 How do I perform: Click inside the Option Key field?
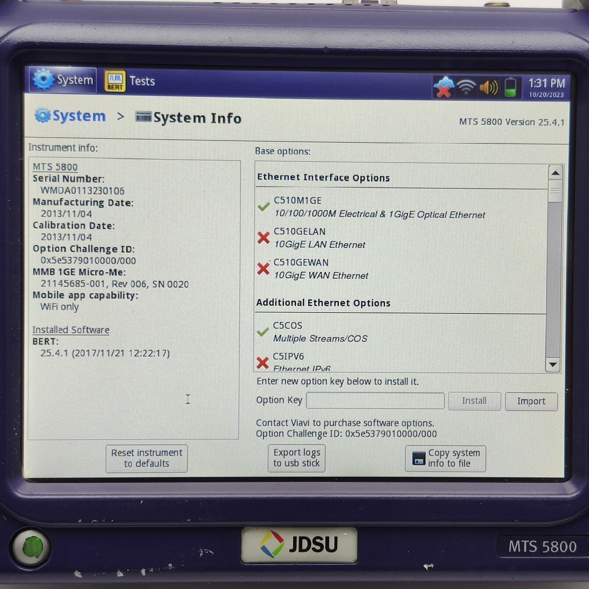pyautogui.click(x=375, y=401)
